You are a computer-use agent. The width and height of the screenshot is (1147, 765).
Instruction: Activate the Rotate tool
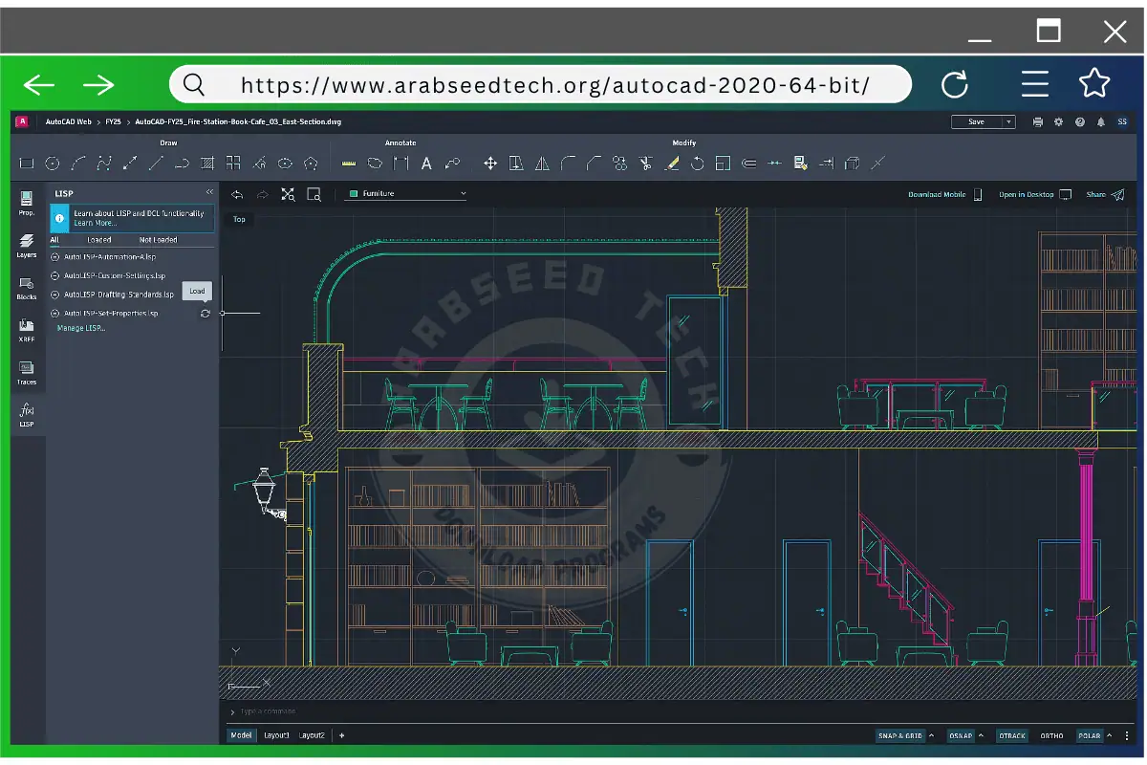coord(697,164)
